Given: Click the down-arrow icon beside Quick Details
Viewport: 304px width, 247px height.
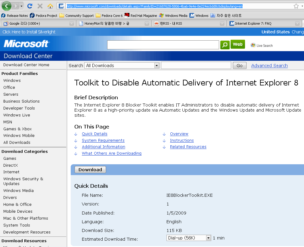Looking at the screenshot, I should 76,134.
